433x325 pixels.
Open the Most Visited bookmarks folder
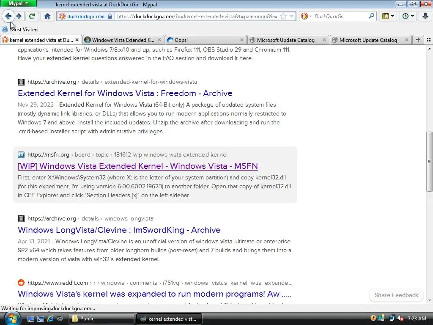(x=19, y=29)
